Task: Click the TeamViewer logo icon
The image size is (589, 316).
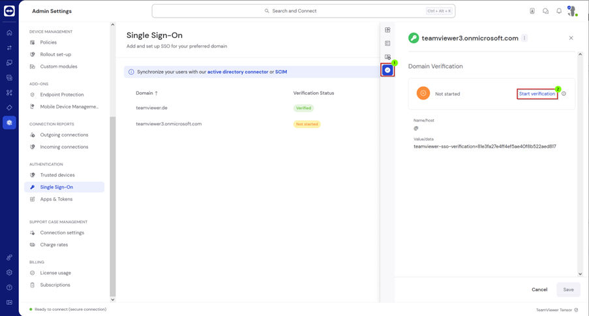Action: [9, 11]
